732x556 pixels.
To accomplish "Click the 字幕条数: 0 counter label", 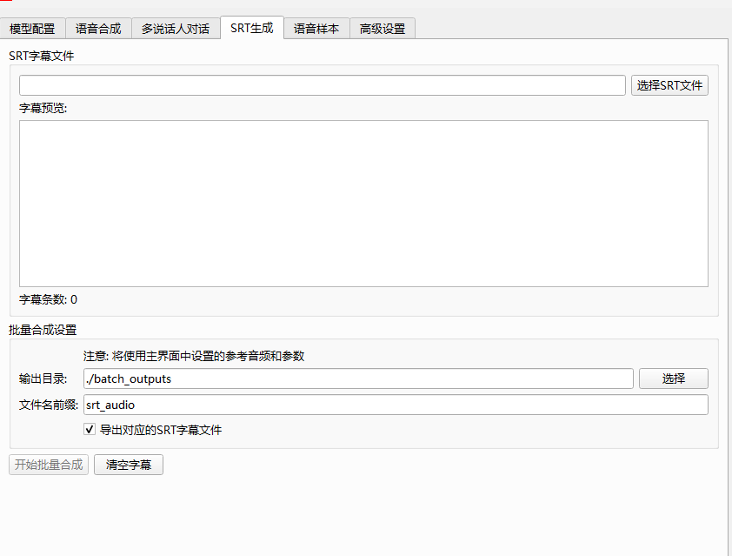I will coord(48,299).
